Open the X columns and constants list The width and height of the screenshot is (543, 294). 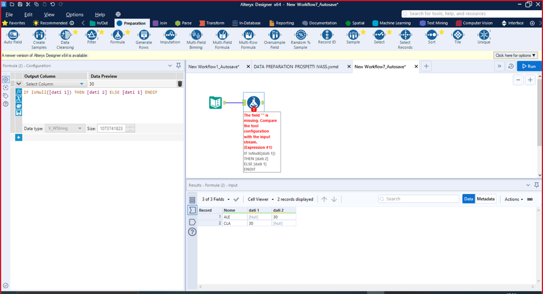(18, 99)
